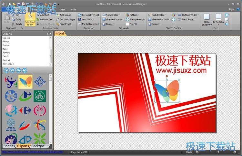Open the View ribbon tab
Viewport: 242px width, 156px height.
click(x=74, y=10)
